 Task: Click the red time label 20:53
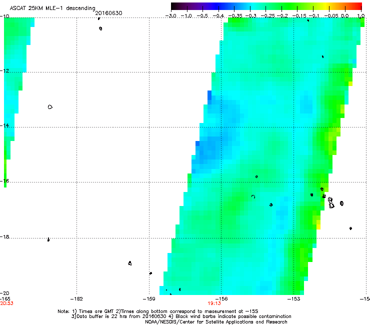point(6,303)
